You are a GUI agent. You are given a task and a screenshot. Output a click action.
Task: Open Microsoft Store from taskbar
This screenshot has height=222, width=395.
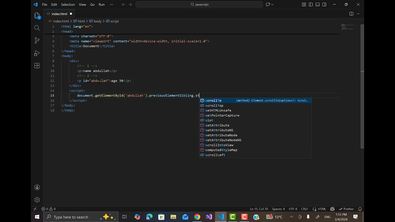point(161,217)
